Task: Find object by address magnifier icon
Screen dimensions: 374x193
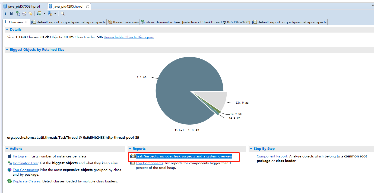Action: [x=63, y=14]
